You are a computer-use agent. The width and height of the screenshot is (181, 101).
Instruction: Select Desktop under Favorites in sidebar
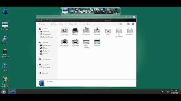point(45,31)
